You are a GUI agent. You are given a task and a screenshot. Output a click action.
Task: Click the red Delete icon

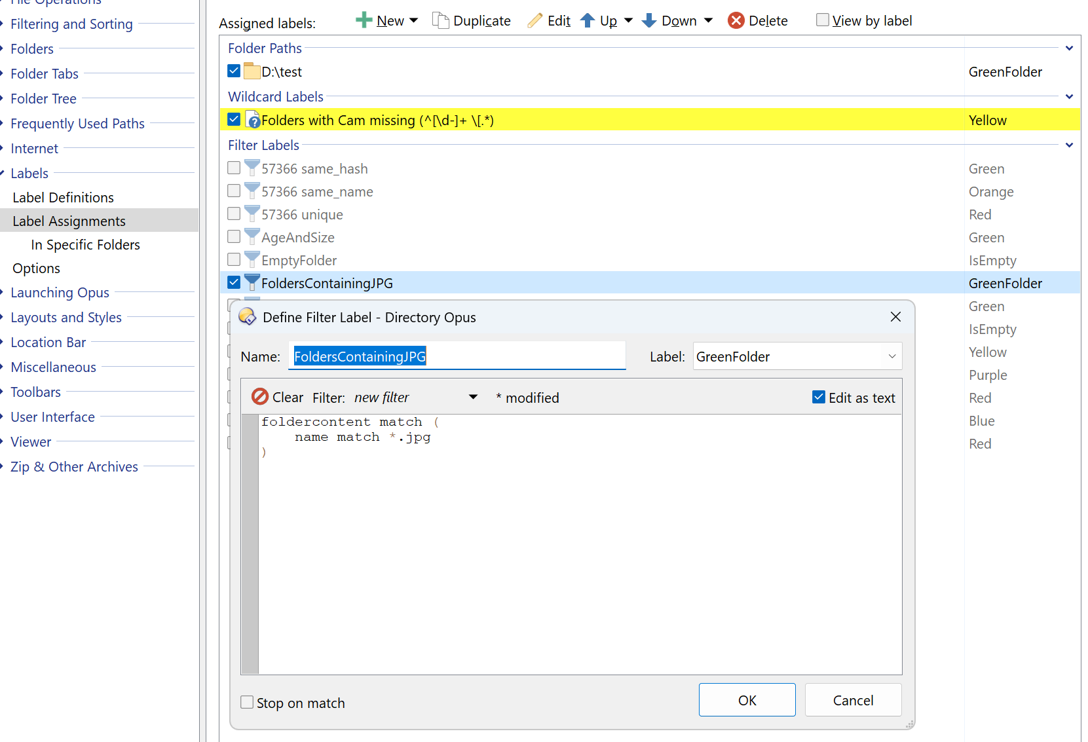click(x=736, y=20)
